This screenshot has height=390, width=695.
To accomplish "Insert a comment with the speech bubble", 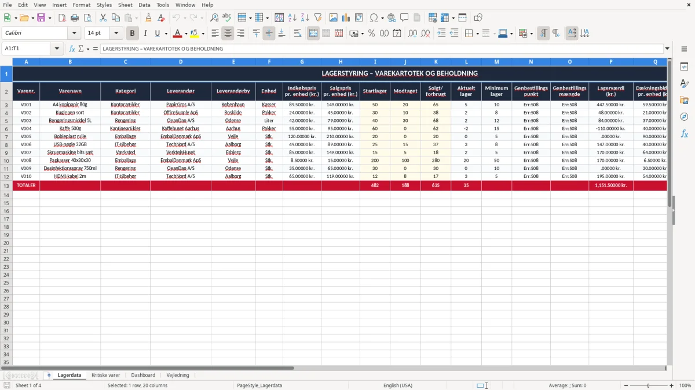I will pyautogui.click(x=404, y=18).
